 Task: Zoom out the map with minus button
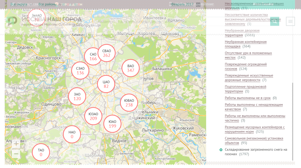[x=16, y=154]
